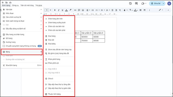The image size is (173, 97).
Task: Choose Sắp xếp theo thứ tự tăng dần
Action: tap(59, 84)
